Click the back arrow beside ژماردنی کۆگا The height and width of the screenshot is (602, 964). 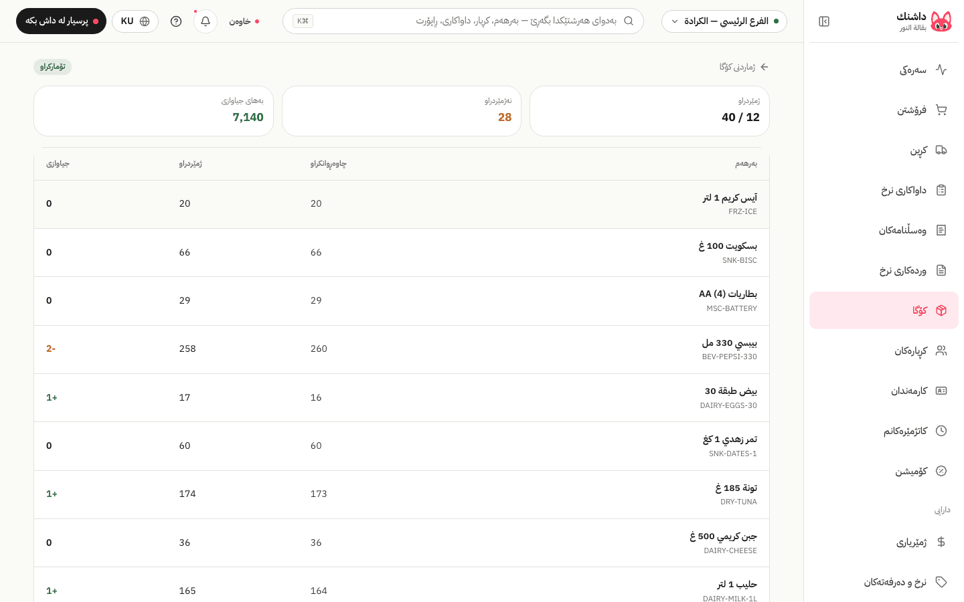click(765, 67)
